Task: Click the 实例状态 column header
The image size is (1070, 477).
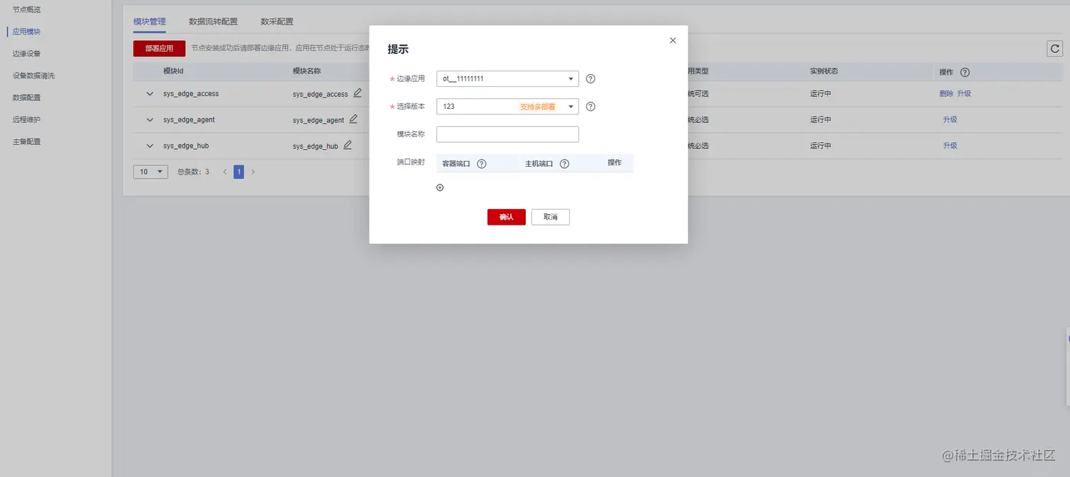Action: coord(824,71)
